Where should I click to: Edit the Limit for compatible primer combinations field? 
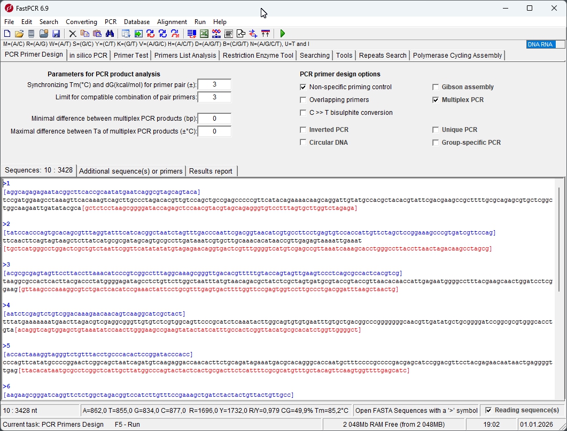[x=214, y=97]
